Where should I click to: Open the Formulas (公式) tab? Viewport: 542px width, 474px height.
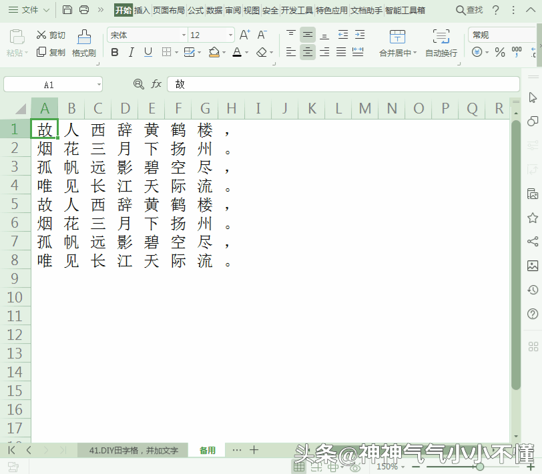click(x=196, y=11)
